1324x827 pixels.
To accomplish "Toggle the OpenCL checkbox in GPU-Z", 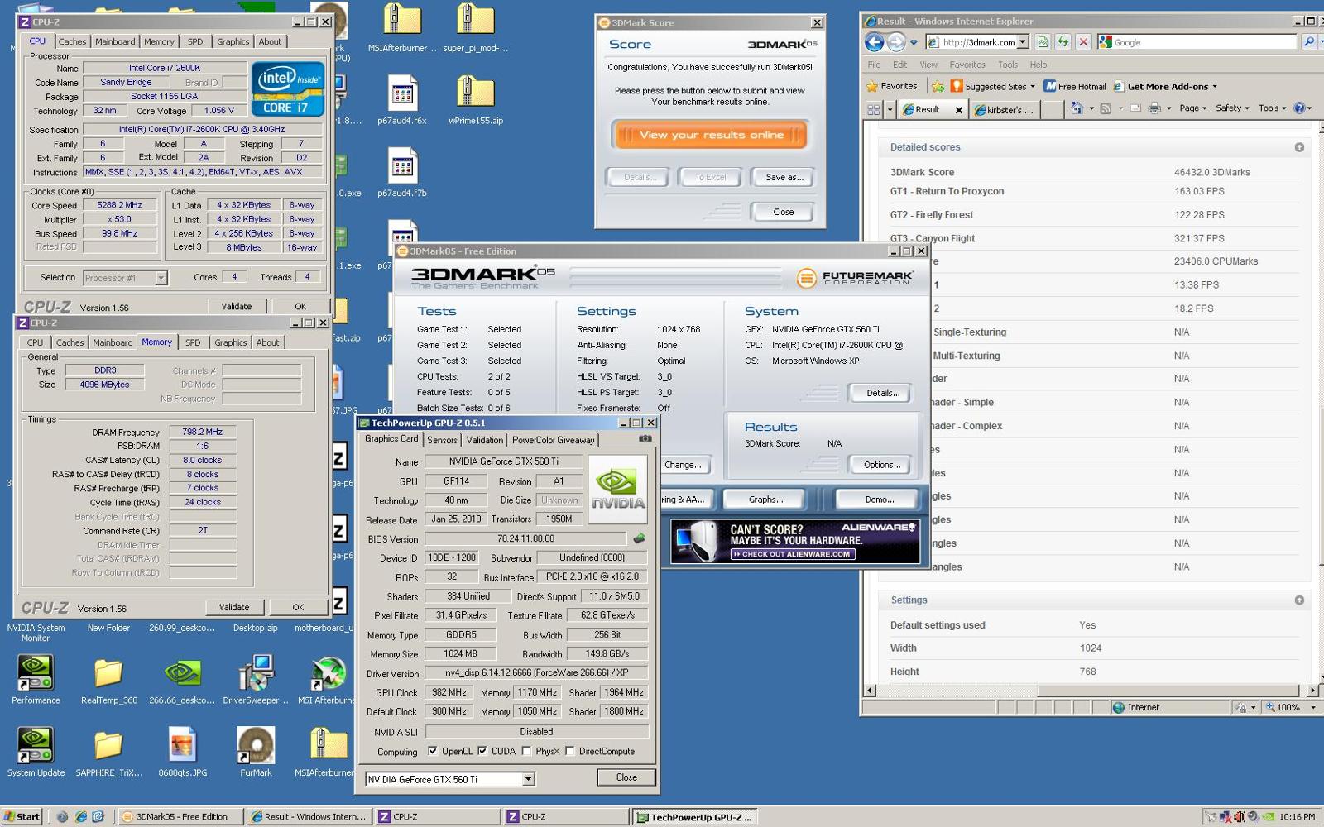I will point(433,751).
